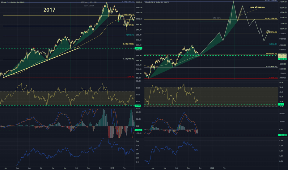Click the green -1358.88 MACD level tag
The width and height of the screenshot is (288, 170).
tap(282, 135)
